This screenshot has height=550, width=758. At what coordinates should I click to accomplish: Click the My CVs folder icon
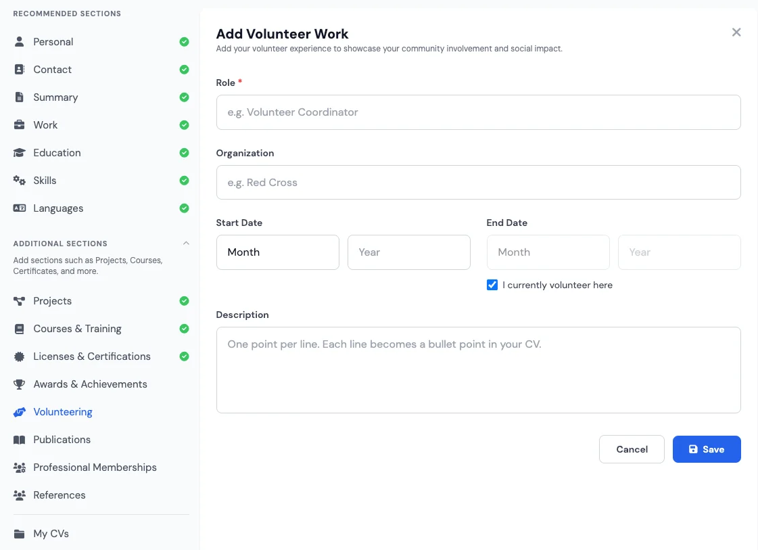coord(20,534)
